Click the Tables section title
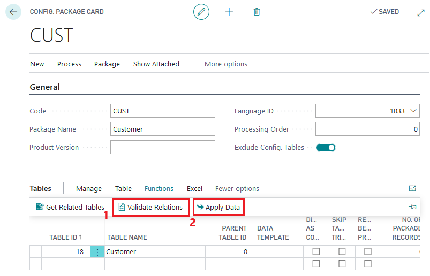The height and width of the screenshot is (276, 430). pyautogui.click(x=40, y=188)
